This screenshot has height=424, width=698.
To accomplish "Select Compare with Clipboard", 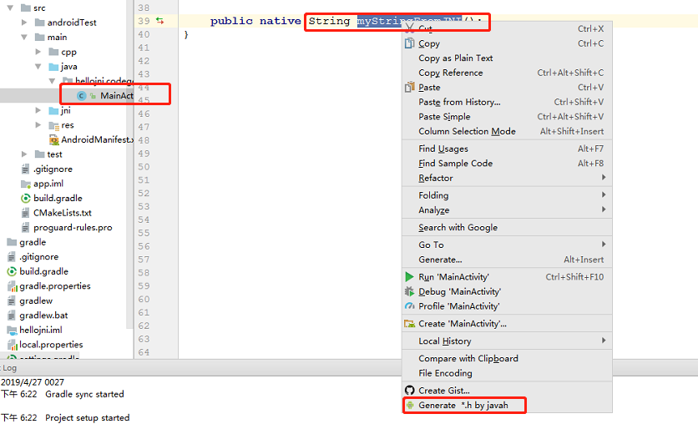I will tap(507, 358).
